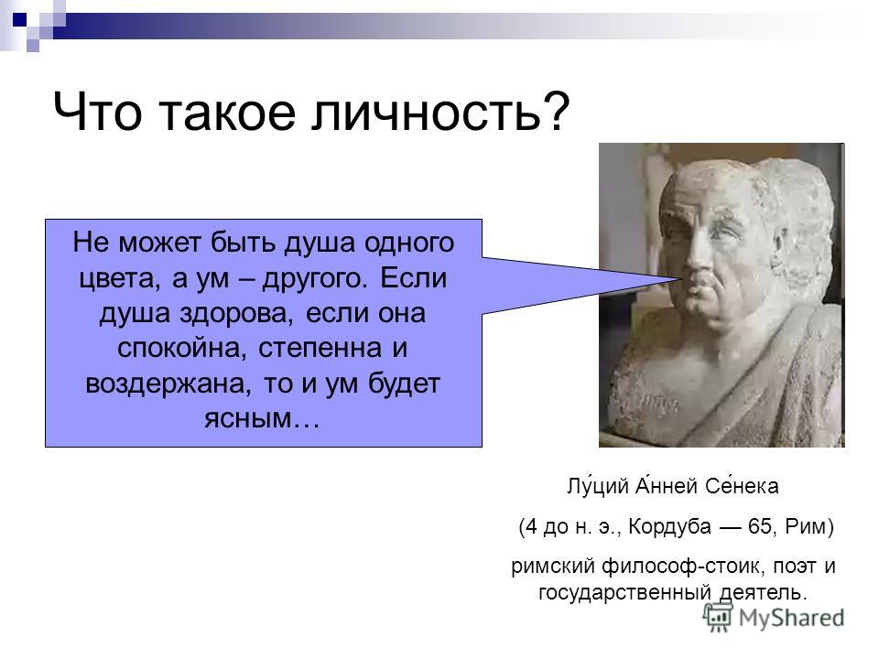Click the quote line 'душа здорова, если она'
This screenshot has height=659, width=879.
pyautogui.click(x=263, y=313)
